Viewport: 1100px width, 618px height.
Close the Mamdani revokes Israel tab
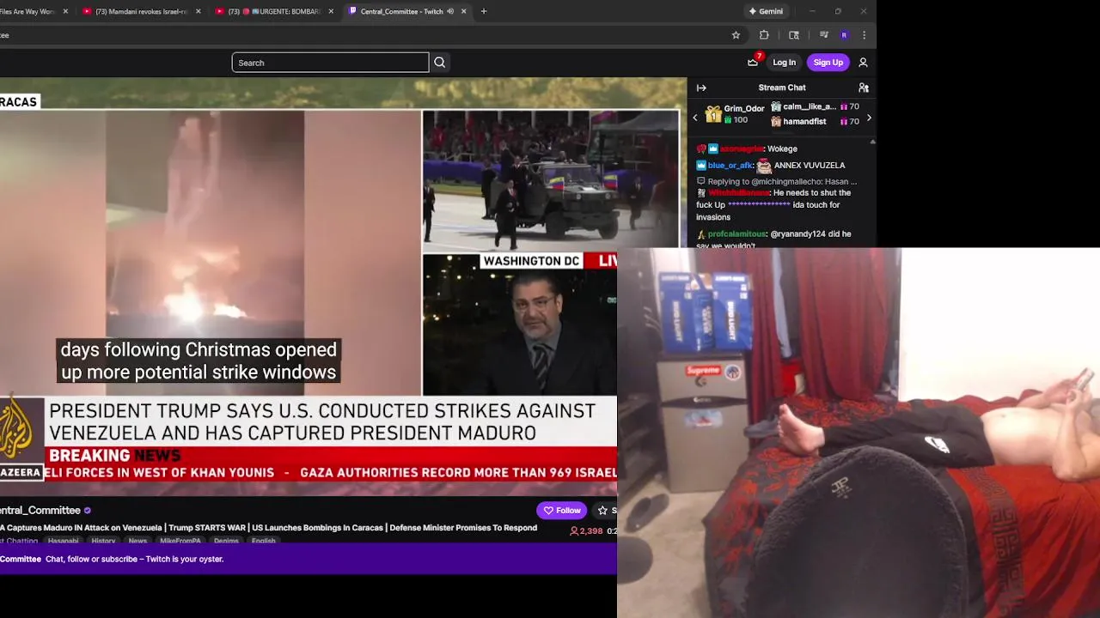pos(199,11)
